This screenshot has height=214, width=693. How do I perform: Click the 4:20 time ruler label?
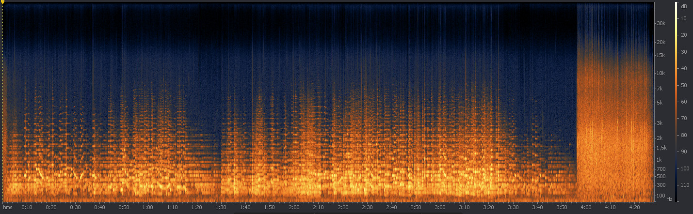tap(634, 207)
